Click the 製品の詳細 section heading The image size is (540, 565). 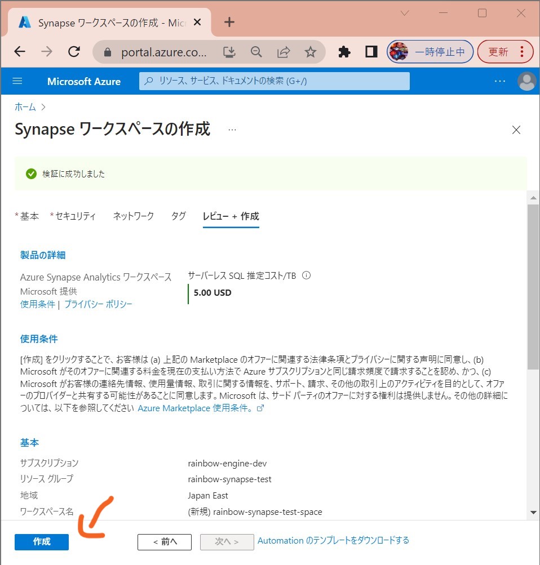pyautogui.click(x=43, y=255)
